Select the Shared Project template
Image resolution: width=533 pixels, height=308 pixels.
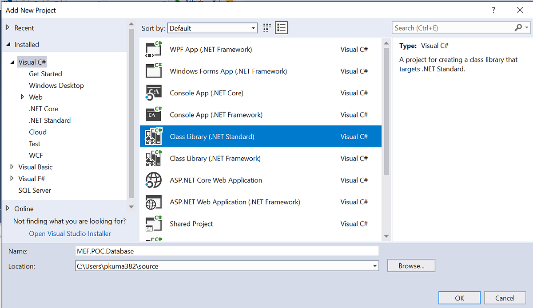(191, 223)
